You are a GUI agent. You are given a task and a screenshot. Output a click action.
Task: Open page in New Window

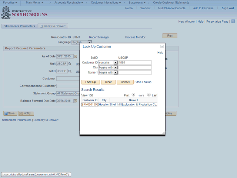click(187, 22)
